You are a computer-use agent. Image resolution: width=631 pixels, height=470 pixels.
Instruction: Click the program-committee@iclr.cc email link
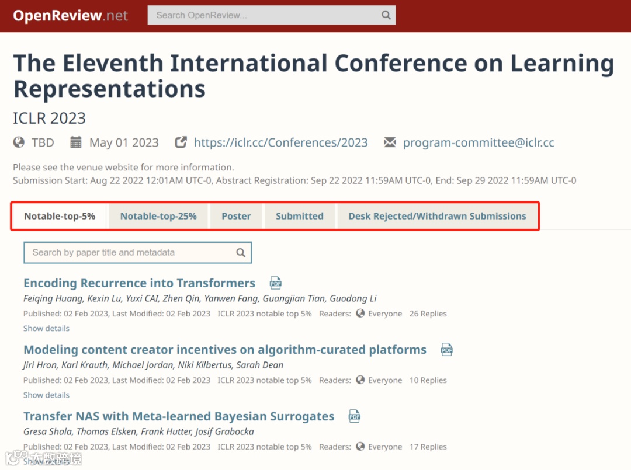coord(479,142)
